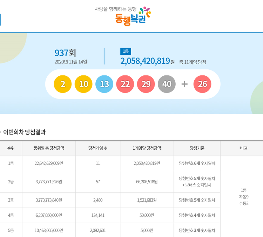Click the criteria 당첨번호 3개 숫자일치

[x=197, y=230]
